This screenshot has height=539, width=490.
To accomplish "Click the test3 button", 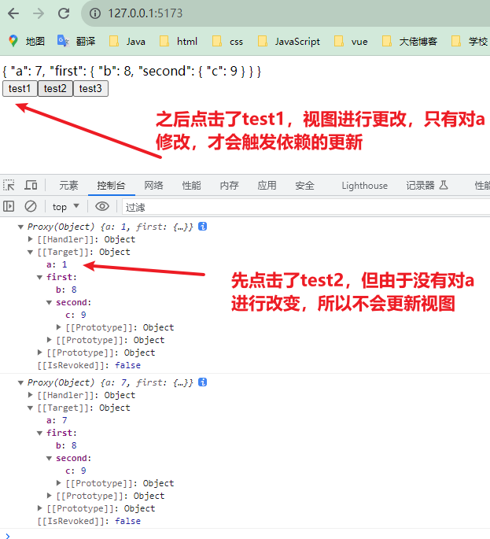I will tap(90, 89).
